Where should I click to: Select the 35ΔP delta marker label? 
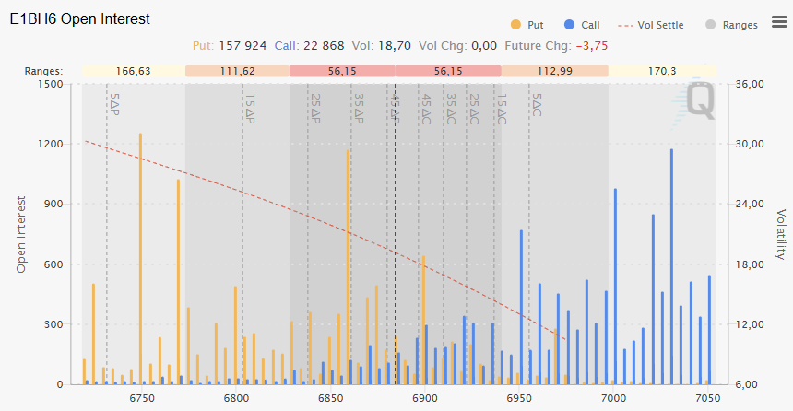(x=359, y=109)
